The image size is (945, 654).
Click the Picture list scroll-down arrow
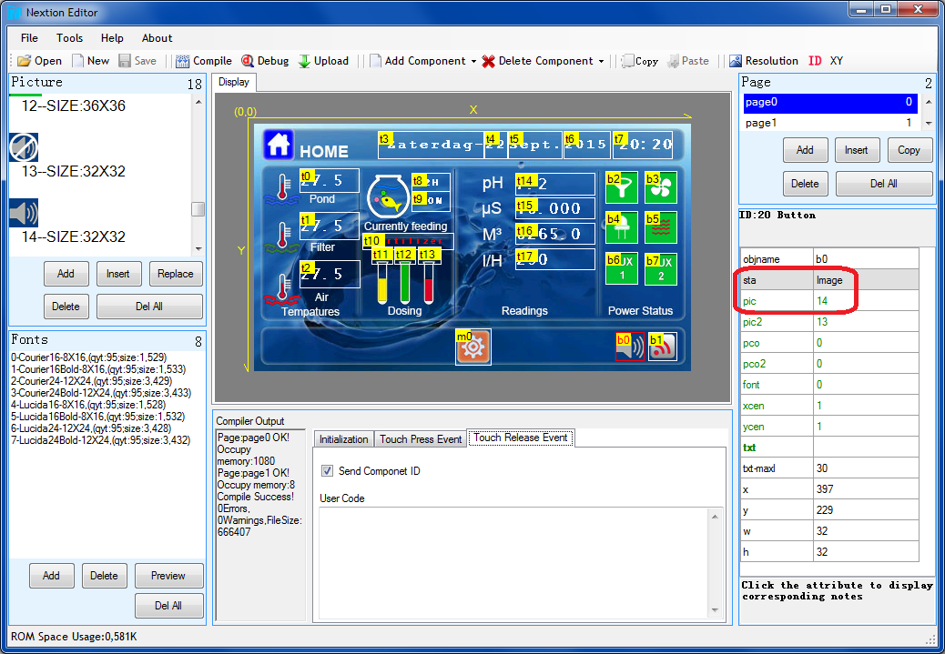coord(198,248)
